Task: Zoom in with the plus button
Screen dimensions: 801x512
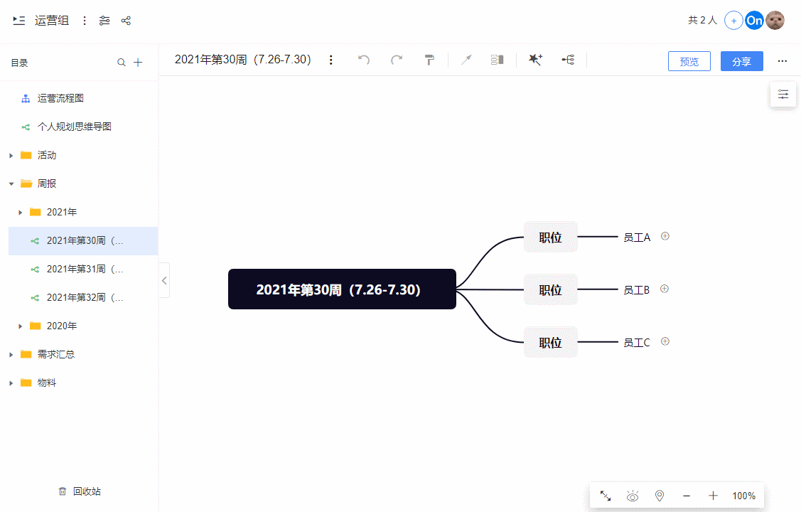Action: 713,496
